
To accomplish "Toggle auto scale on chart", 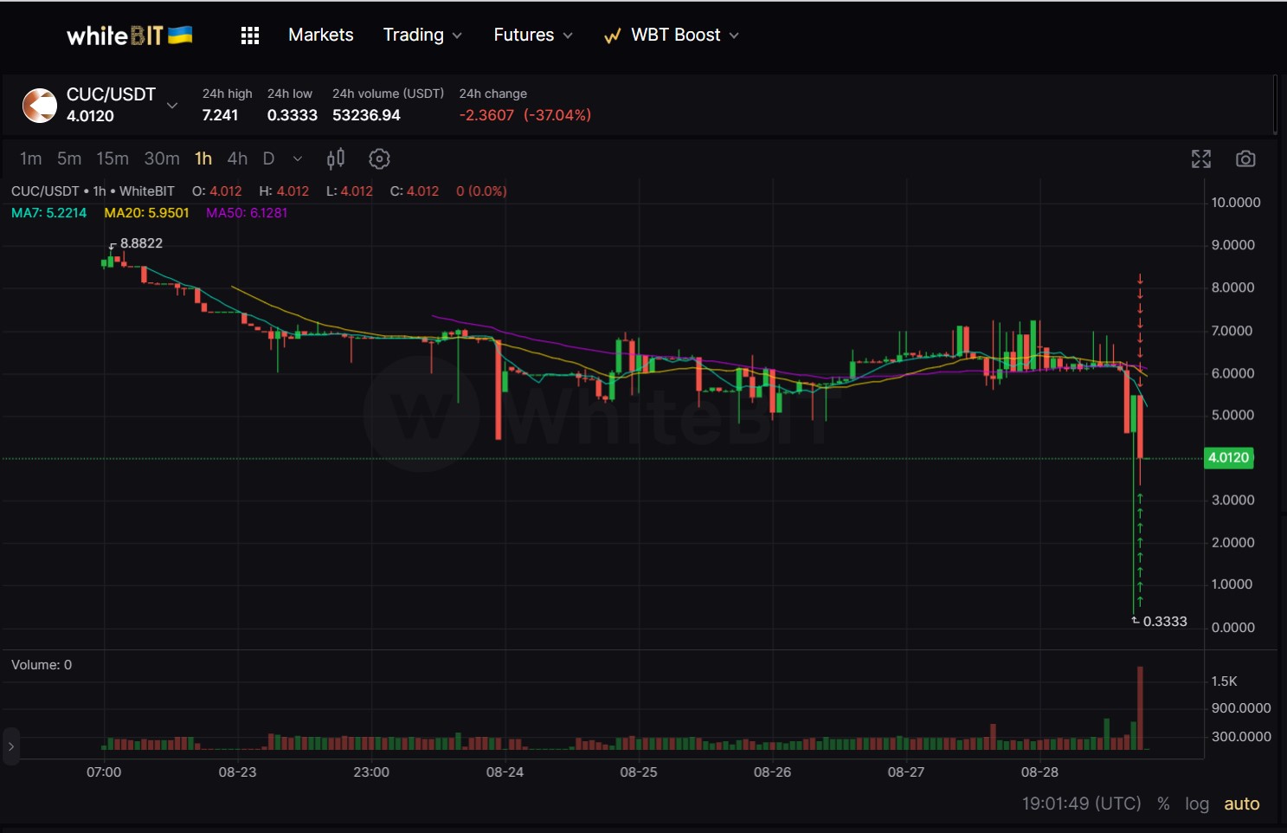I will pos(1241,804).
